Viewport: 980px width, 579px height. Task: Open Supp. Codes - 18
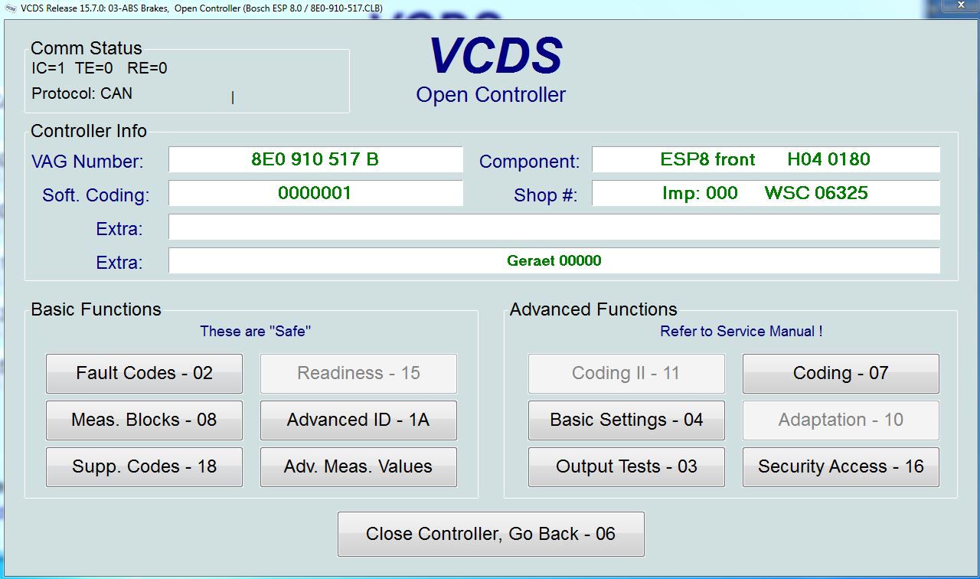pyautogui.click(x=144, y=467)
